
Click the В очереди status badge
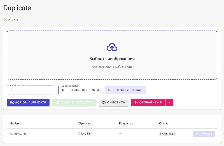tap(167, 134)
